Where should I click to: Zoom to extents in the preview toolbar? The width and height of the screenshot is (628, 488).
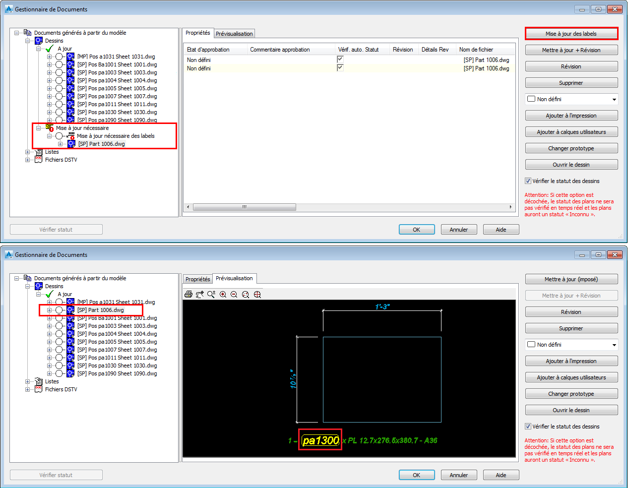pyautogui.click(x=257, y=295)
